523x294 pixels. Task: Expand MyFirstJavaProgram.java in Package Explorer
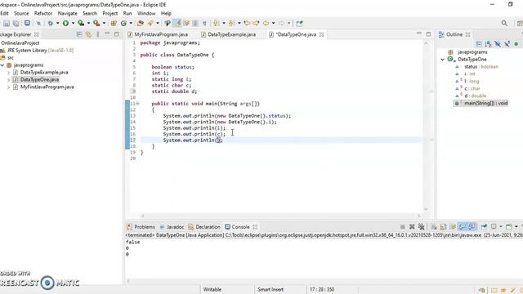tap(8, 87)
